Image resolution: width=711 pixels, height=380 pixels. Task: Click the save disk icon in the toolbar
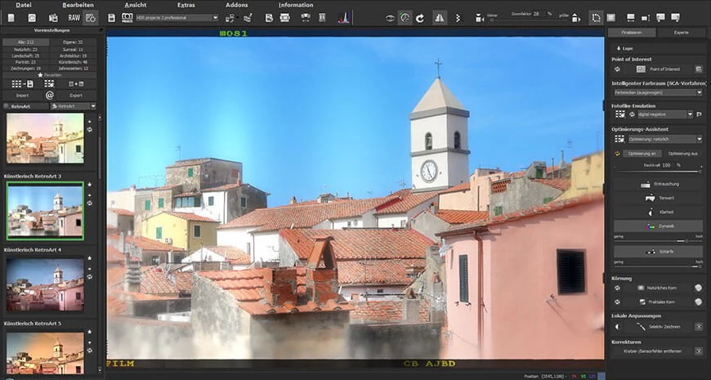(111, 18)
